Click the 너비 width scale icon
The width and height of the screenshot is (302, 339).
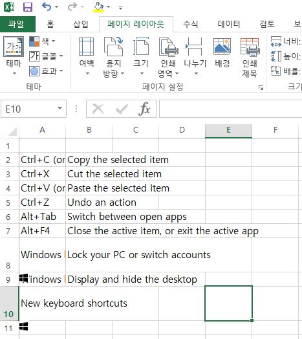276,41
